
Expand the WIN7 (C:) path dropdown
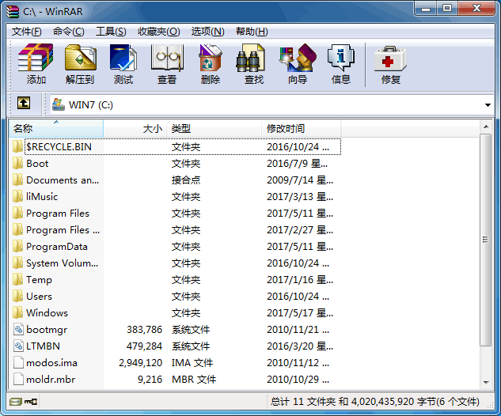[x=488, y=104]
